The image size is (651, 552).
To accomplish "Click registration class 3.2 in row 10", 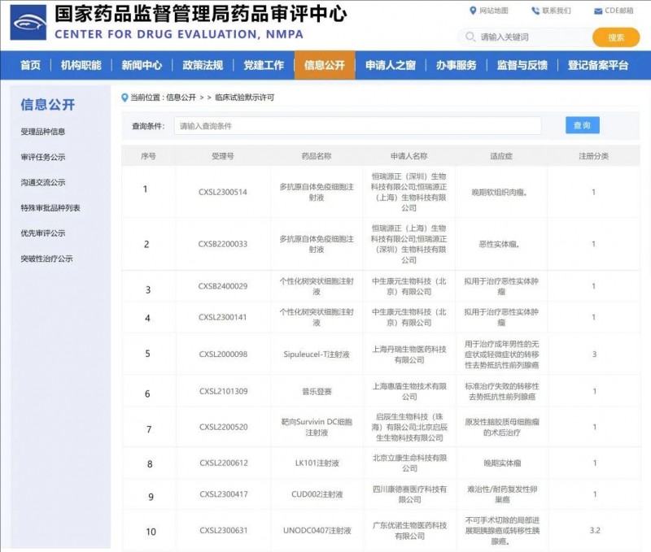I will click(x=595, y=530).
